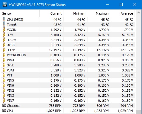Minimize the HWiNFO64 Sensor Status window
The image size is (142, 114).
click(x=108, y=4)
